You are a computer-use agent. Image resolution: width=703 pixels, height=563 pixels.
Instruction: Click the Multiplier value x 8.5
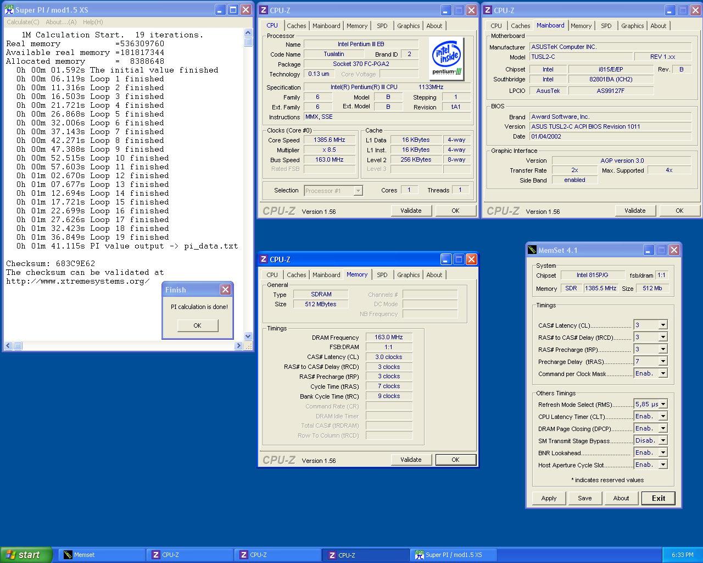pos(330,150)
